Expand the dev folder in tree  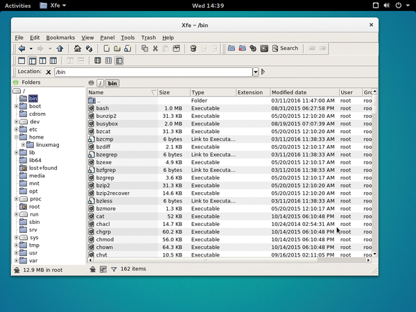click(17, 121)
